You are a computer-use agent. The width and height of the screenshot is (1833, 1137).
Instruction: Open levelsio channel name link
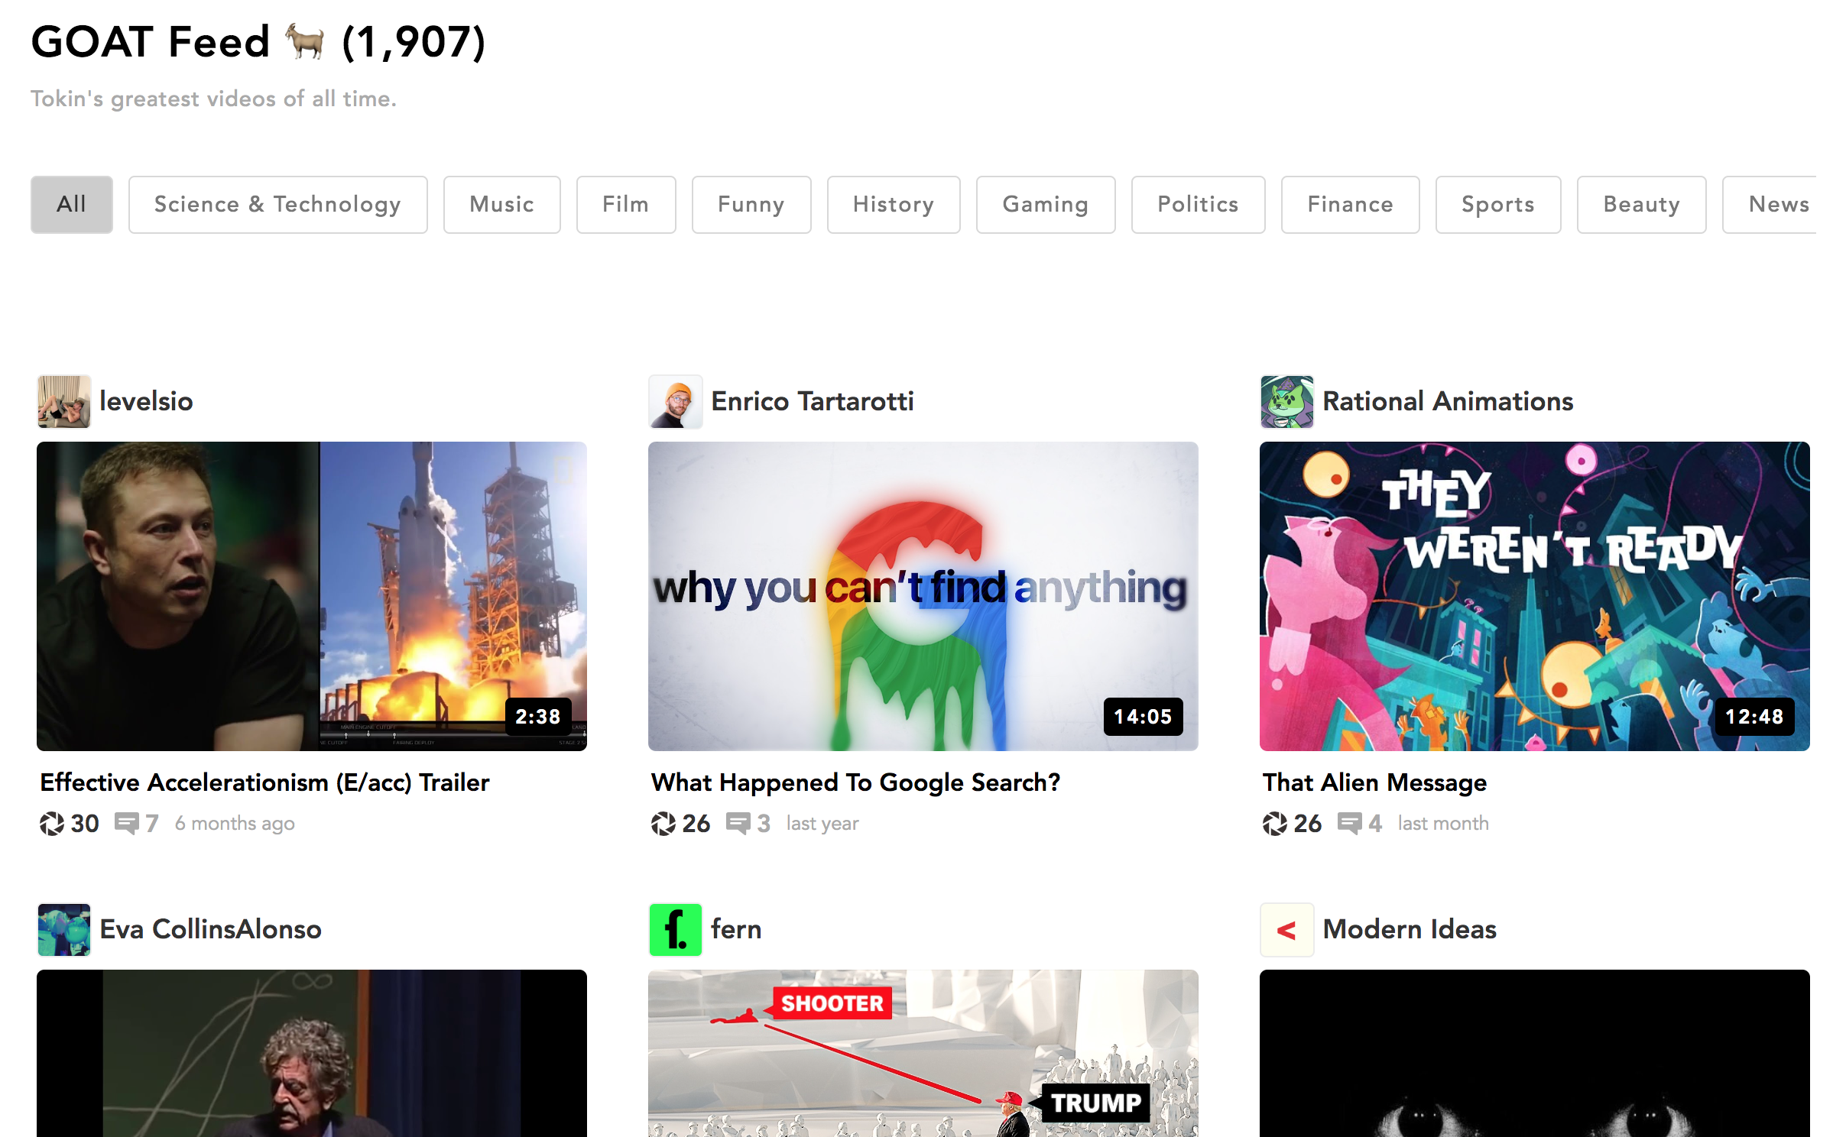(x=147, y=401)
